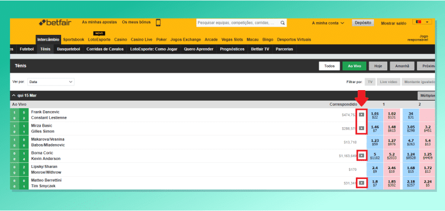Open live video for Coric vs Anderson
The width and height of the screenshot is (445, 211).
pyautogui.click(x=361, y=155)
